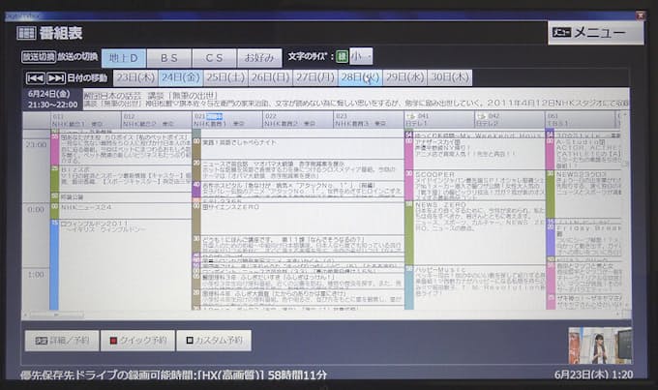This screenshot has width=658, height=390.
Task: Select date 28日(火)
Action: pos(359,77)
